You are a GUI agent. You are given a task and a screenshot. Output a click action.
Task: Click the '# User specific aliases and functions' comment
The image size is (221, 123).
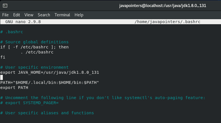point(47,113)
